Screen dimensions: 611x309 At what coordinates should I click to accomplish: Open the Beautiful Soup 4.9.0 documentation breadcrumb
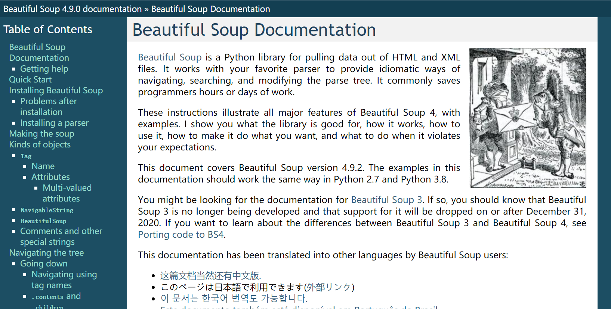click(x=72, y=9)
